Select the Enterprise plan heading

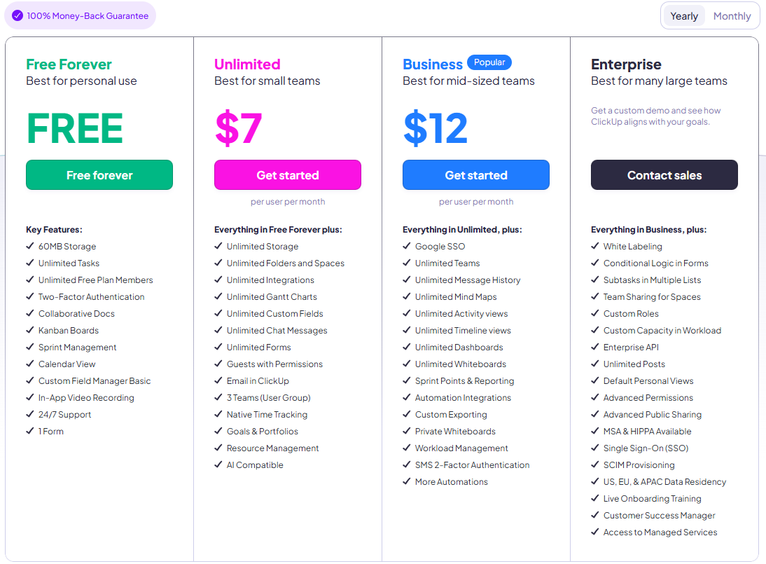coord(626,64)
